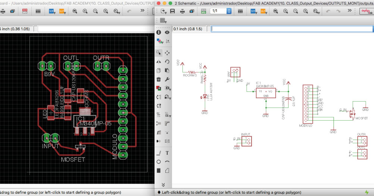This screenshot has width=374, height=196.
Task: Zoom in on the schematic
Action: (x=286, y=11)
